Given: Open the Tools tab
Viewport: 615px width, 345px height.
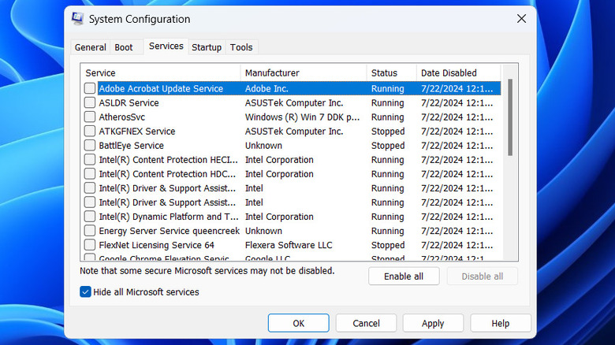Looking at the screenshot, I should 241,47.
